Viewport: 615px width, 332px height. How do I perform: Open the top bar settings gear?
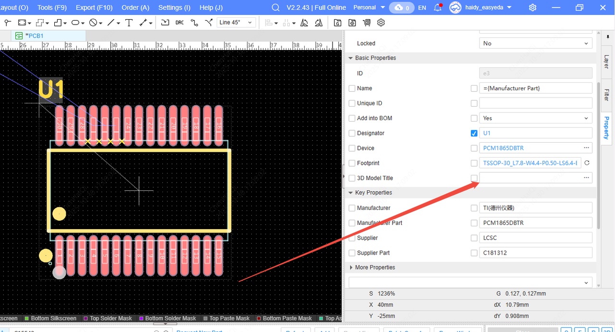pos(532,8)
